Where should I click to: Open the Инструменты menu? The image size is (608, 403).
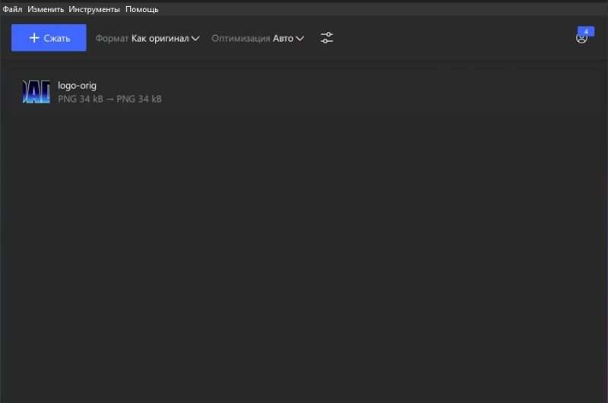click(x=94, y=9)
